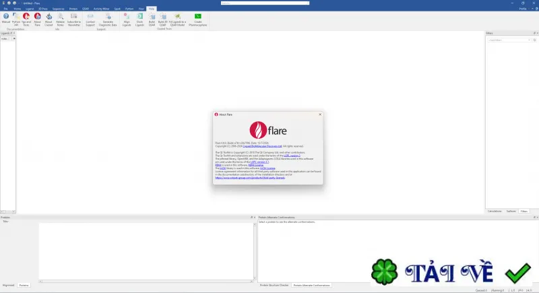The height and width of the screenshot is (293, 539).
Task: Open the LGPL version 2.1 link
Action: pos(259,162)
